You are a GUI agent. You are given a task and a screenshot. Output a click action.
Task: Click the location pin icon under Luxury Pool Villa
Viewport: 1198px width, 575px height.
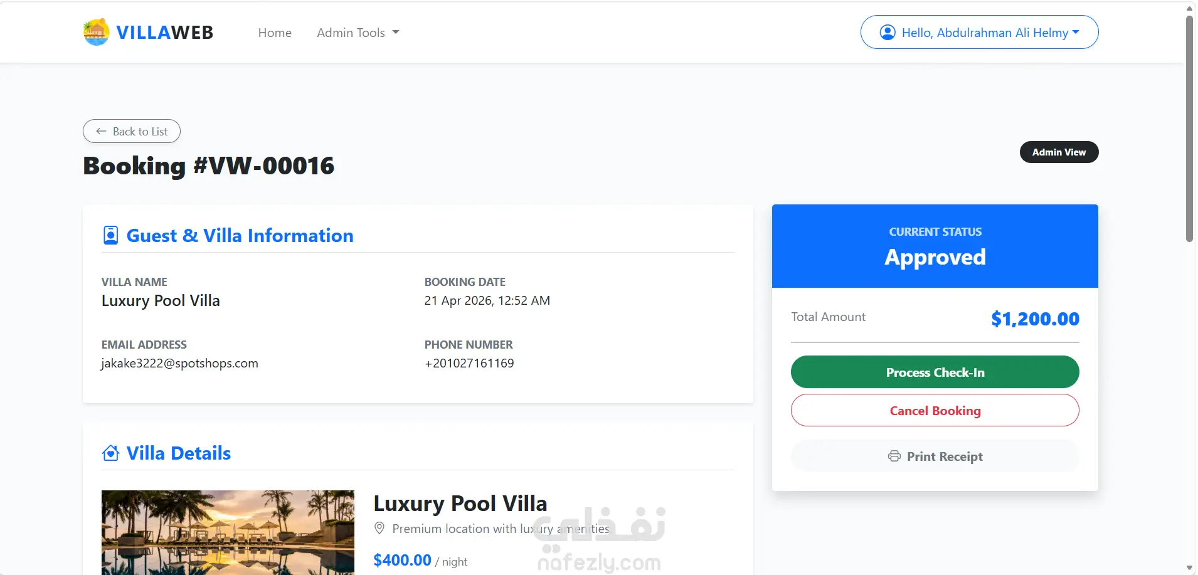[379, 528]
